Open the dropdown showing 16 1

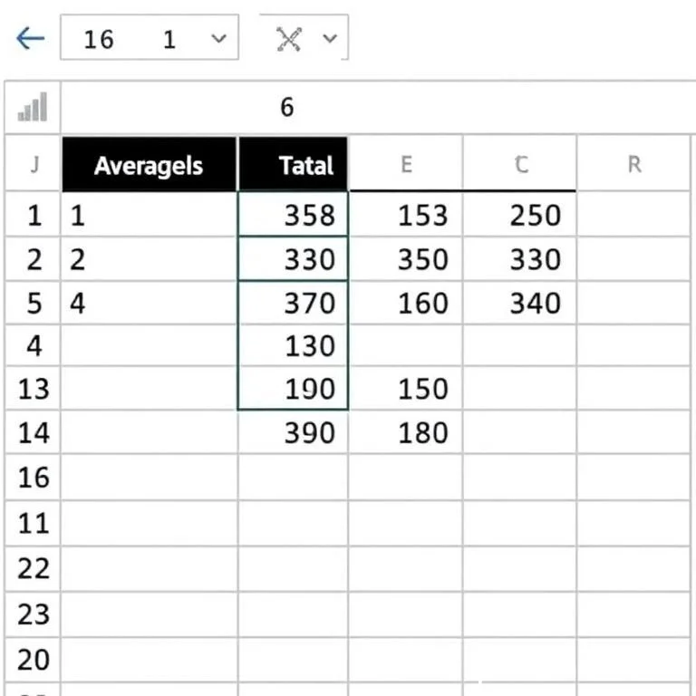pyautogui.click(x=149, y=38)
